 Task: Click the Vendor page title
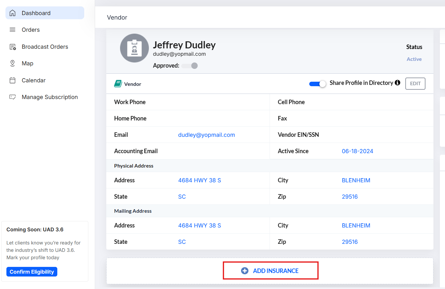click(x=117, y=18)
